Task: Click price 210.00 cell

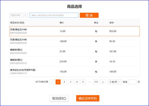Action: tap(63, 62)
